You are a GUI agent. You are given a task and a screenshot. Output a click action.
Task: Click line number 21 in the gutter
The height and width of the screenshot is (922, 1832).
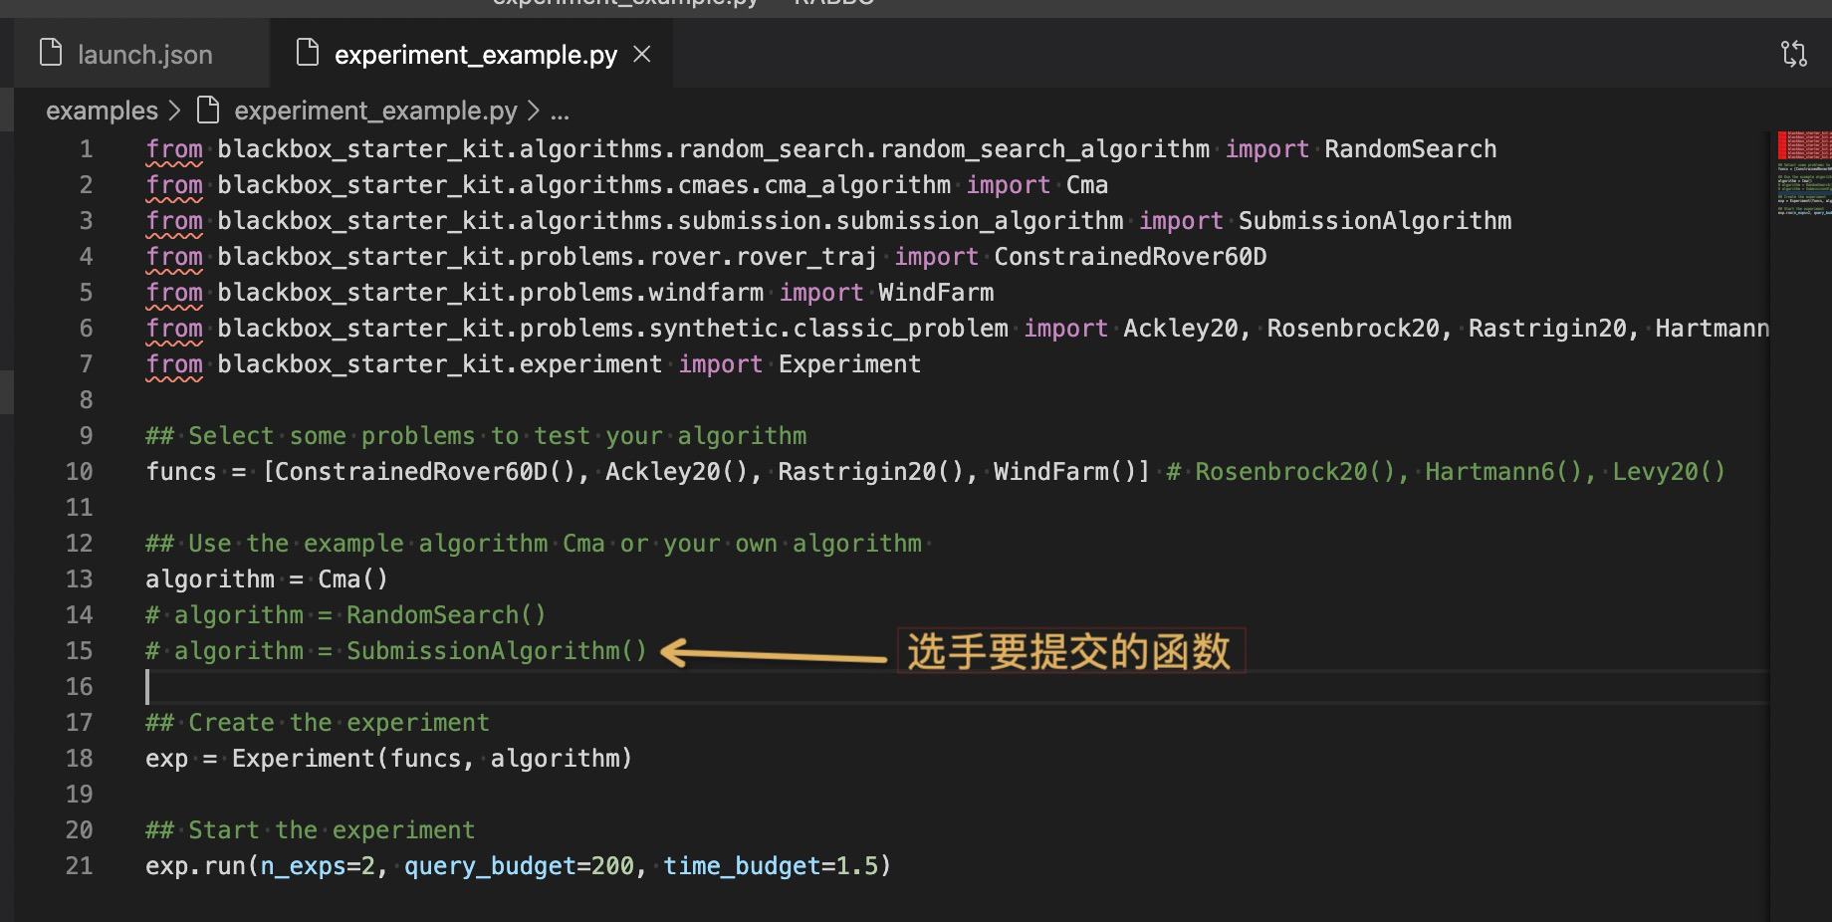[80, 866]
